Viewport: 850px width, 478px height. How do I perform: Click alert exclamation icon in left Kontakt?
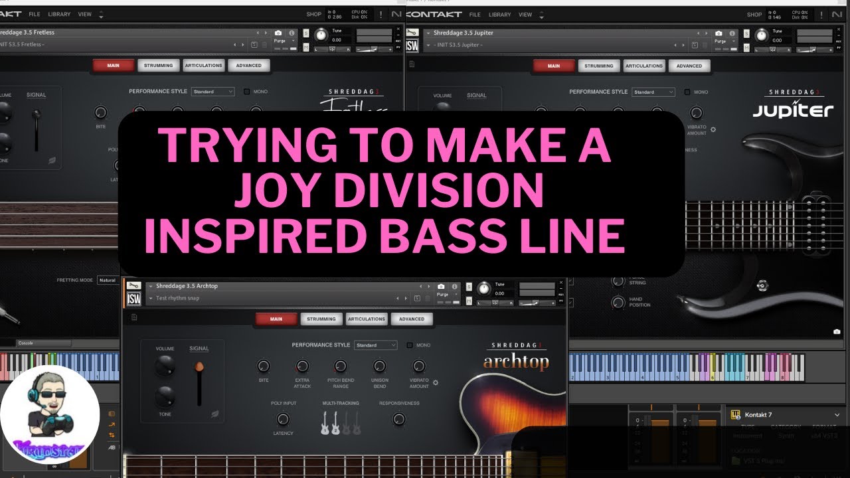pos(380,14)
